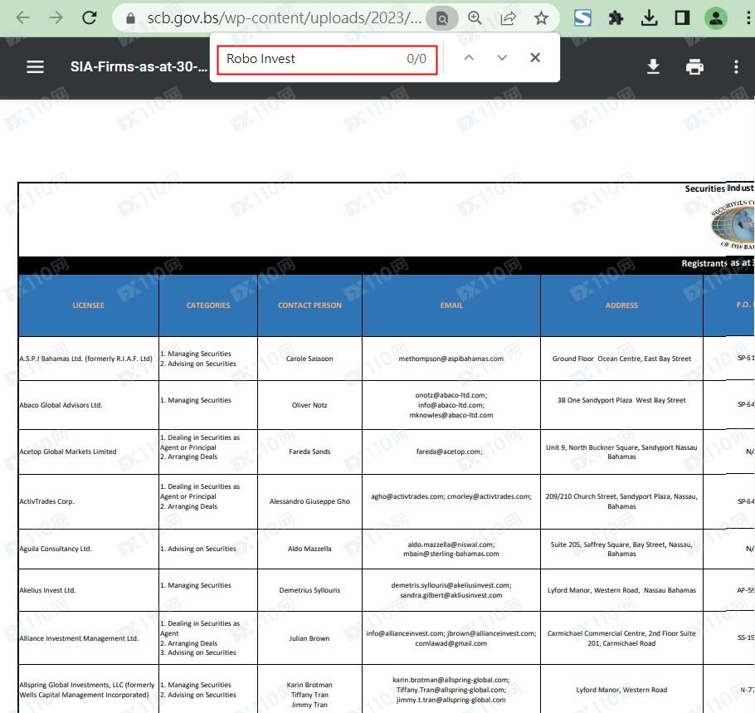Image resolution: width=755 pixels, height=713 pixels.
Task: Bookmark this page with star icon
Action: (x=541, y=17)
